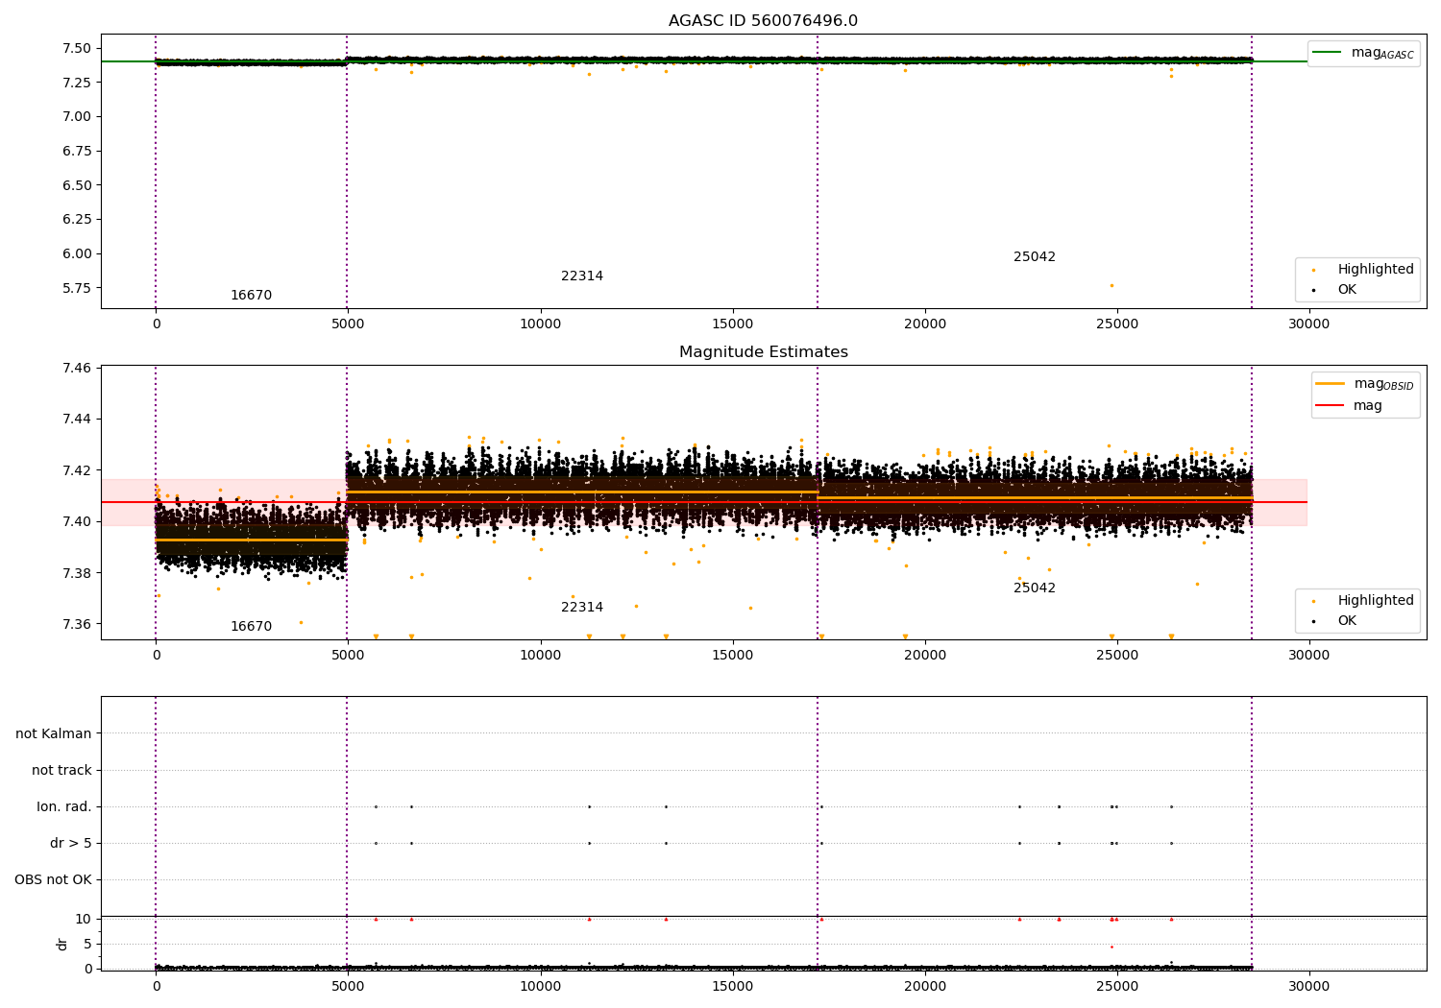Click the 6.25 y-axis tick label
1441x1008 pixels.
[x=76, y=219]
